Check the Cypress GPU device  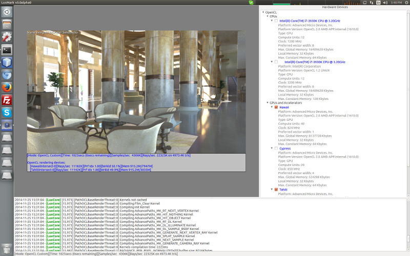point(276,148)
